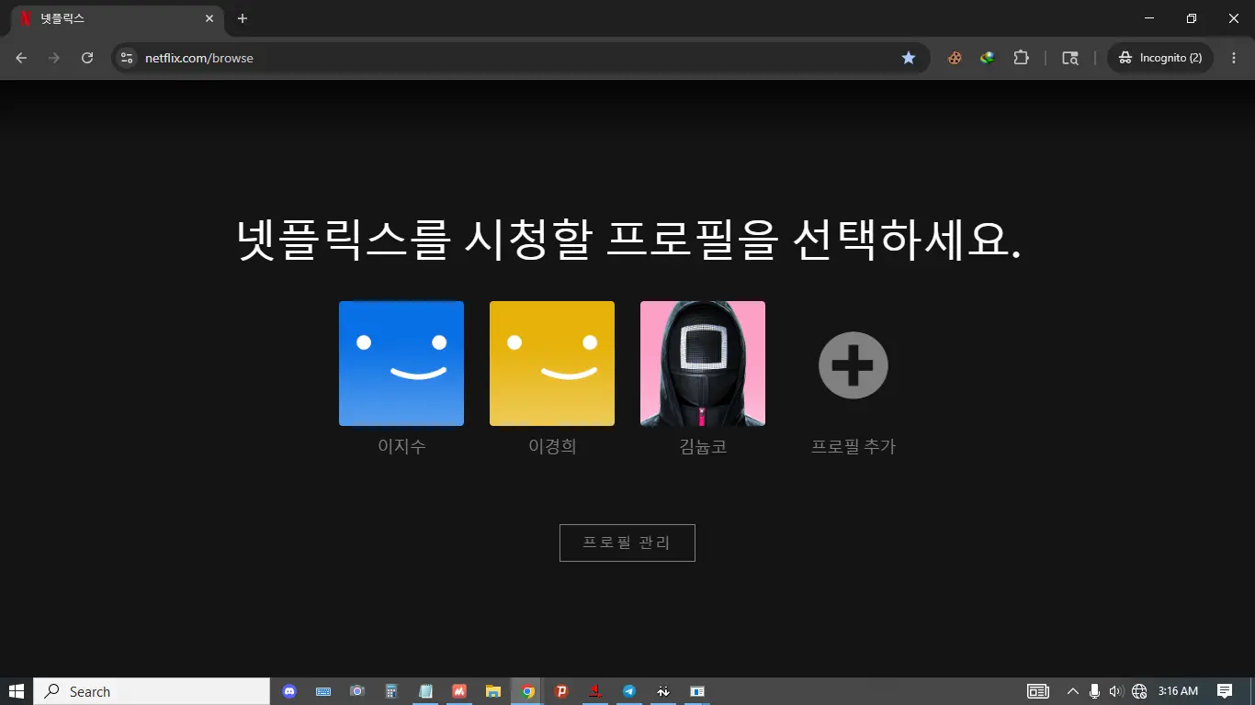1255x705 pixels.
Task: Open the network globe tray icon
Action: point(1139,691)
